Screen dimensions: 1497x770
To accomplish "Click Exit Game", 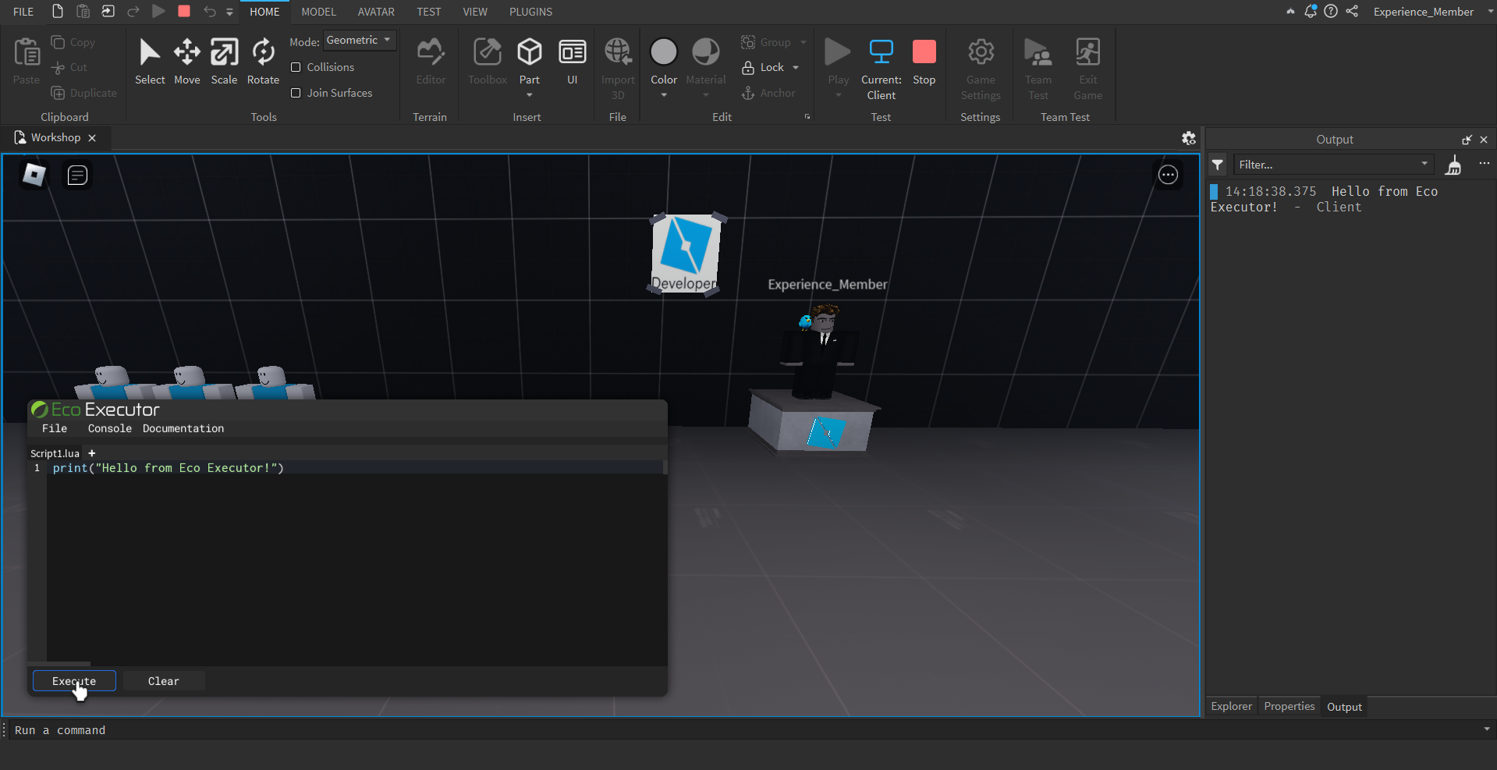I will (1088, 69).
